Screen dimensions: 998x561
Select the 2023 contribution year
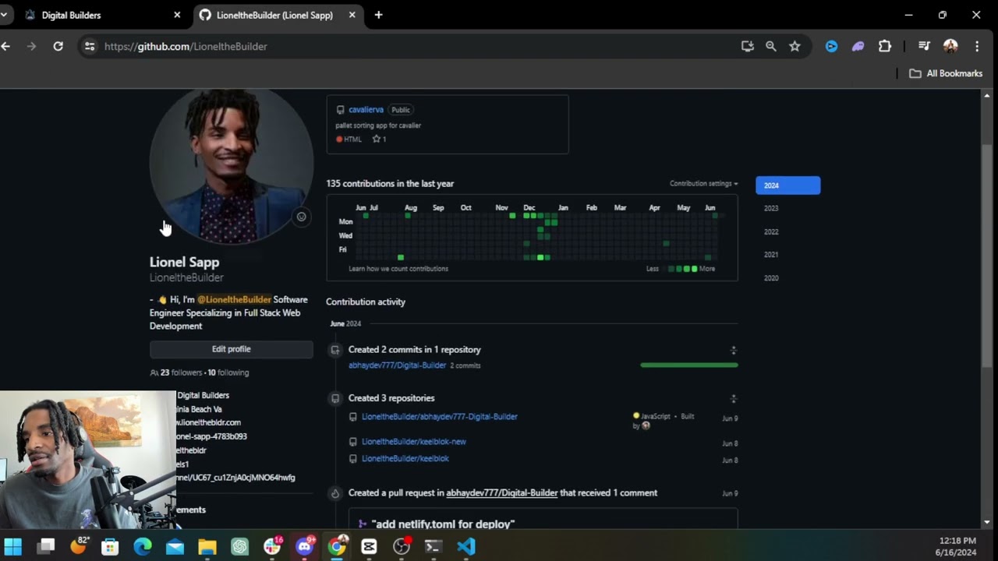771,208
